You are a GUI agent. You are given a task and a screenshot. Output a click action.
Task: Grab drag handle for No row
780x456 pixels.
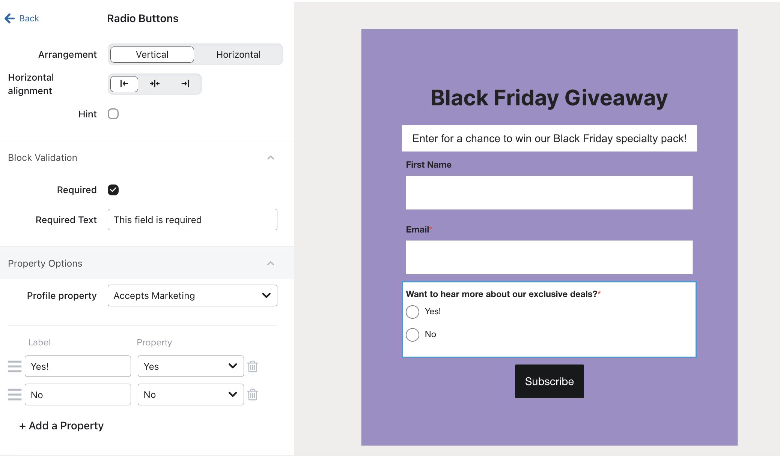pyautogui.click(x=15, y=394)
